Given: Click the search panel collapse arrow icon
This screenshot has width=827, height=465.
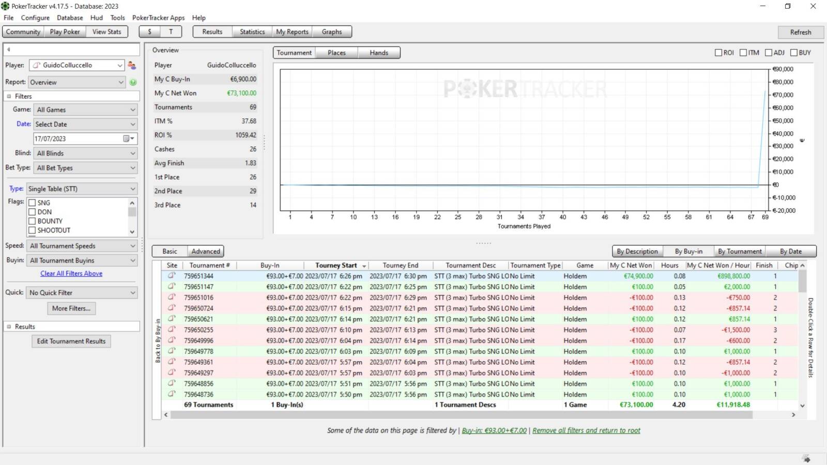Looking at the screenshot, I should coord(9,50).
